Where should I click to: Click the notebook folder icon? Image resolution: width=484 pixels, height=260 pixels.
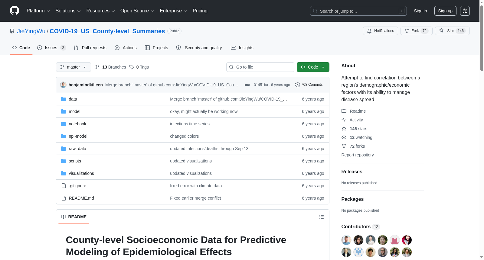[x=64, y=124]
